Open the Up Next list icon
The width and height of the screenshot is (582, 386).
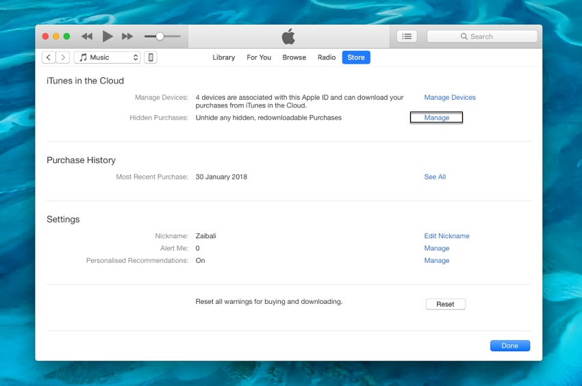tap(407, 36)
